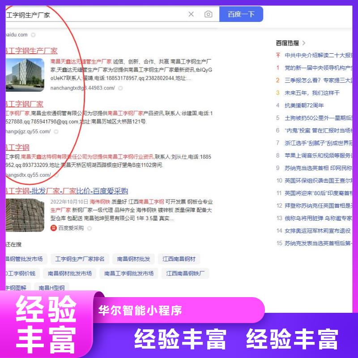Select related search 南昌工字钢批发市场
Image resolution: width=358 pixels, height=358 pixels.
129,273
